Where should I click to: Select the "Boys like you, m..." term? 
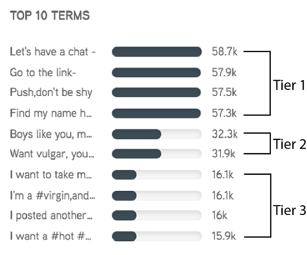pyautogui.click(x=50, y=134)
